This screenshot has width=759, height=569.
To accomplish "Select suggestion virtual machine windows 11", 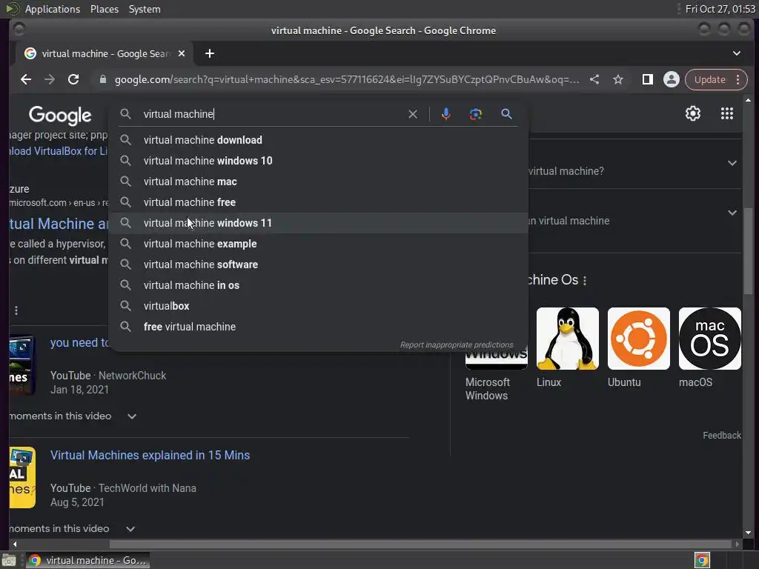I will [319, 223].
